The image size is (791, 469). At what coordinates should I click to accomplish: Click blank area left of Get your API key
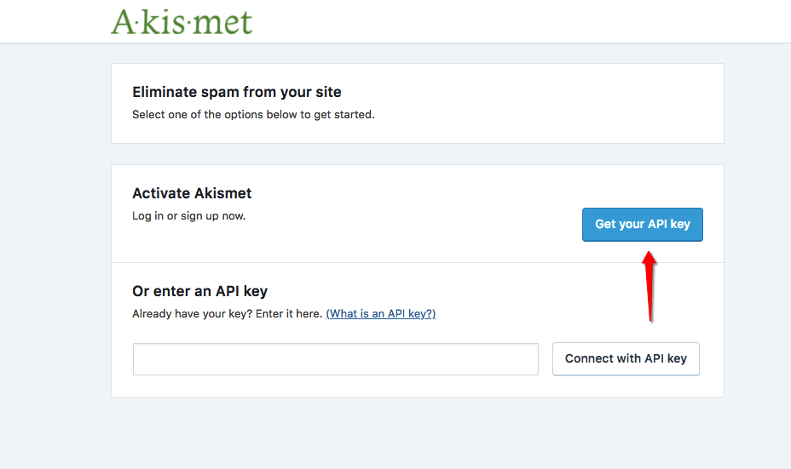(x=413, y=224)
